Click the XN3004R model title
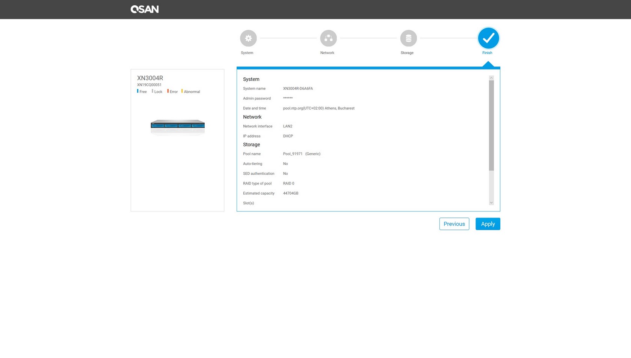The height and width of the screenshot is (358, 631). point(150,78)
